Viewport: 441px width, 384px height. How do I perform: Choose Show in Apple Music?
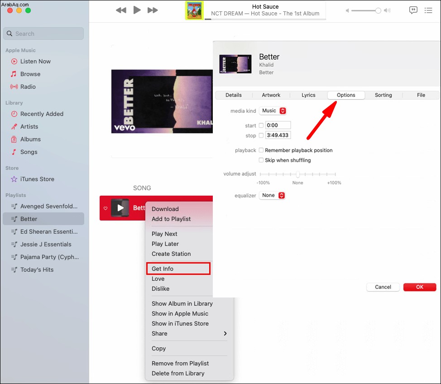click(x=180, y=313)
